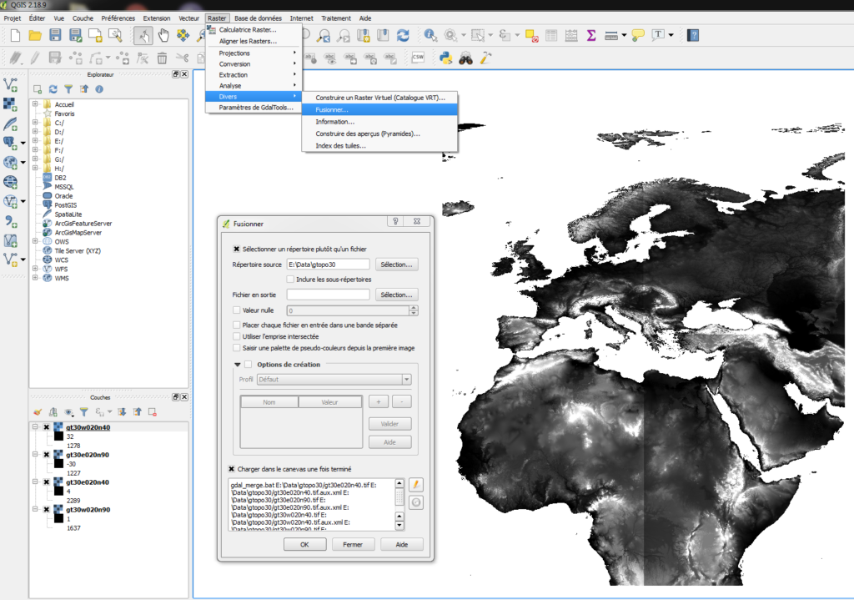854x600 pixels.
Task: Click Deselect features from all layers
Action: [531, 35]
